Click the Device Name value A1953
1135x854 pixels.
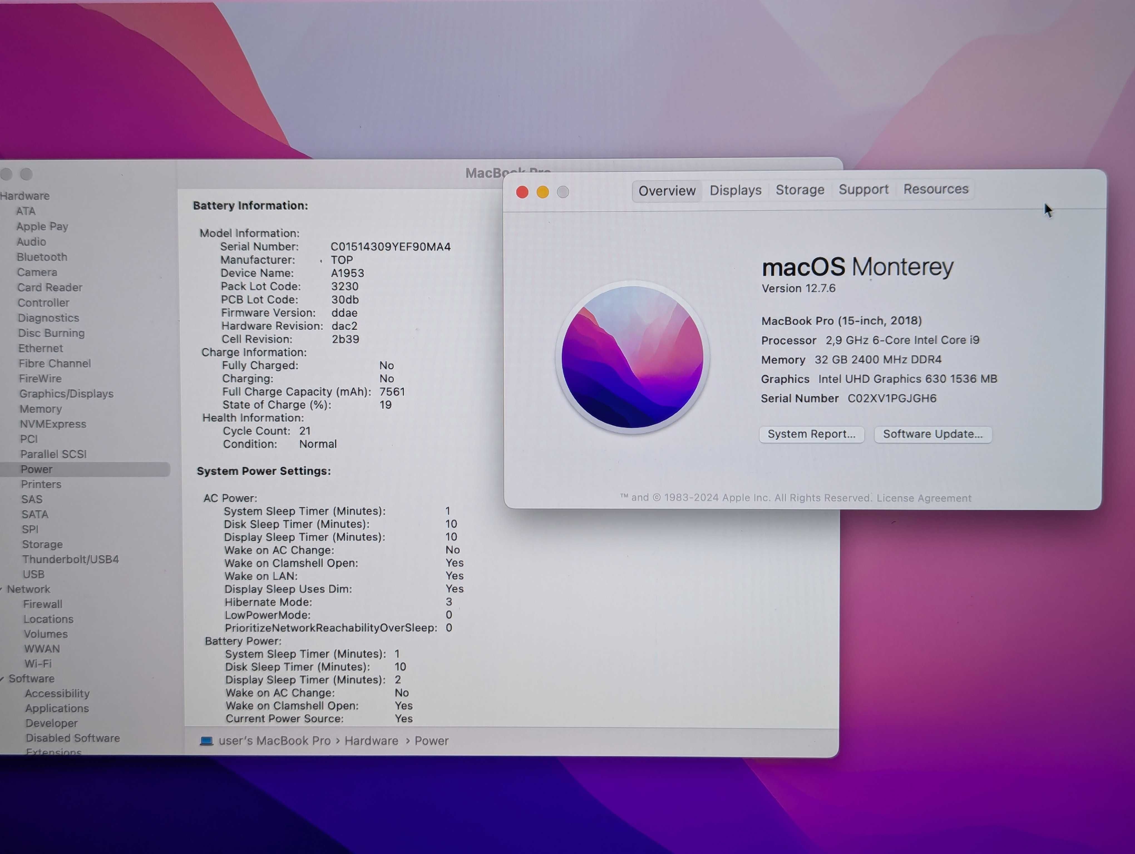(347, 274)
